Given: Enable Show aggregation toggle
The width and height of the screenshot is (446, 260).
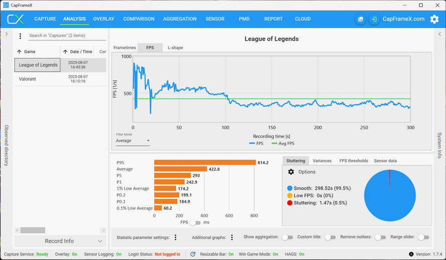Looking at the screenshot, I should 287,237.
